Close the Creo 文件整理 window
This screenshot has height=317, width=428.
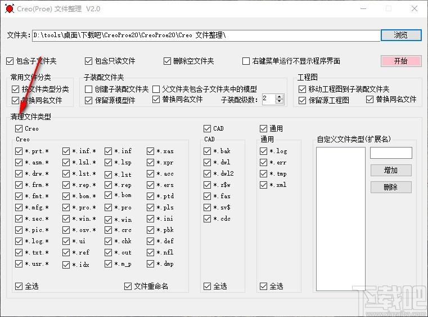point(415,9)
